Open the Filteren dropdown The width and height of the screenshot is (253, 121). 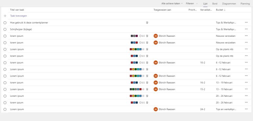point(192,4)
